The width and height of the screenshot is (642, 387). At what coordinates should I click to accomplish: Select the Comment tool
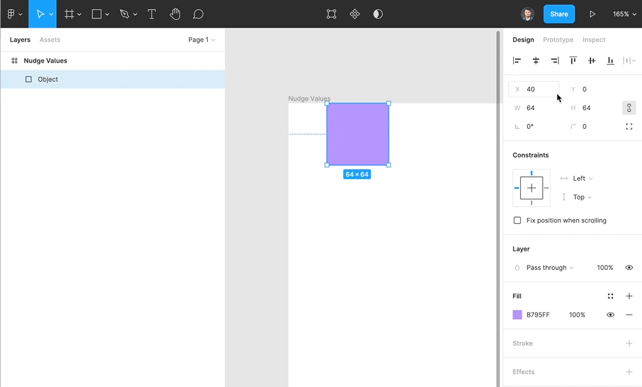click(x=198, y=14)
